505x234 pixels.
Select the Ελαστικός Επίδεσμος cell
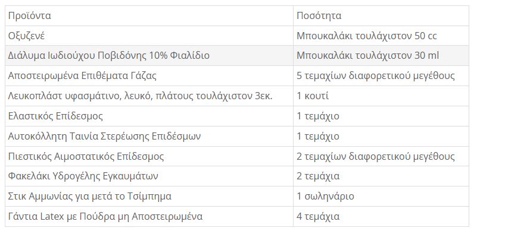click(x=149, y=116)
